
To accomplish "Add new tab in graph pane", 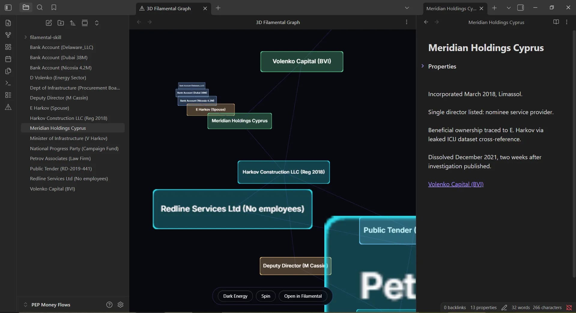I will 218,8.
